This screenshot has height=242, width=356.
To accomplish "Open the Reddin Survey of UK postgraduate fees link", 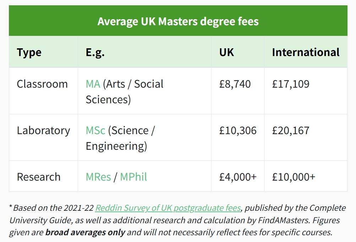I will 168,208.
